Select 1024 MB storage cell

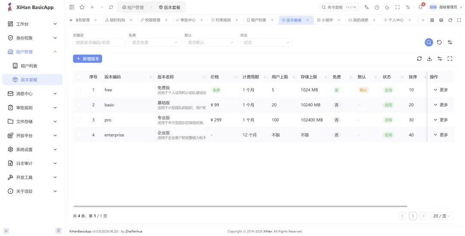tap(309, 90)
